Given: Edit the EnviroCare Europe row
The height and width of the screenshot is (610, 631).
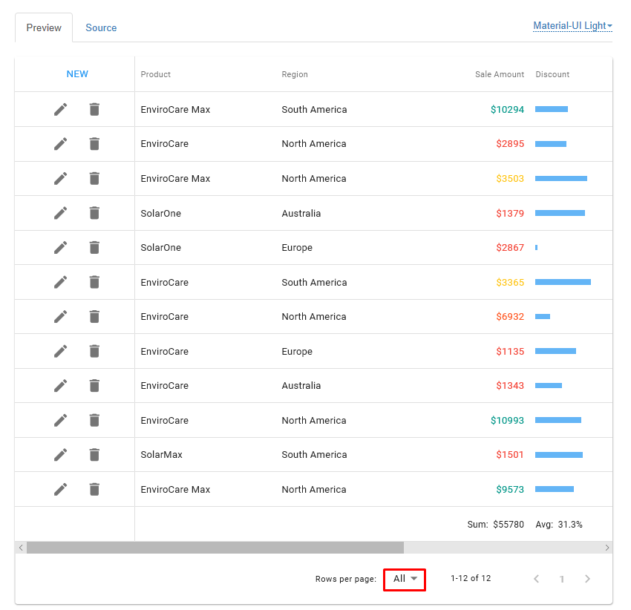Looking at the screenshot, I should point(60,351).
